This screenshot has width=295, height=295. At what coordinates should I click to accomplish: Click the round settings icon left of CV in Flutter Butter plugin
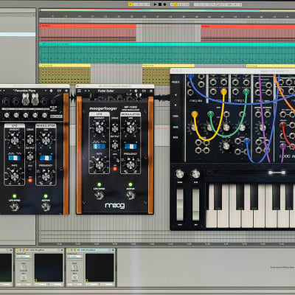(x=136, y=91)
